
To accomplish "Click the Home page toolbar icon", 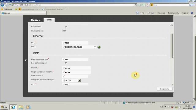I will (x=138, y=13).
